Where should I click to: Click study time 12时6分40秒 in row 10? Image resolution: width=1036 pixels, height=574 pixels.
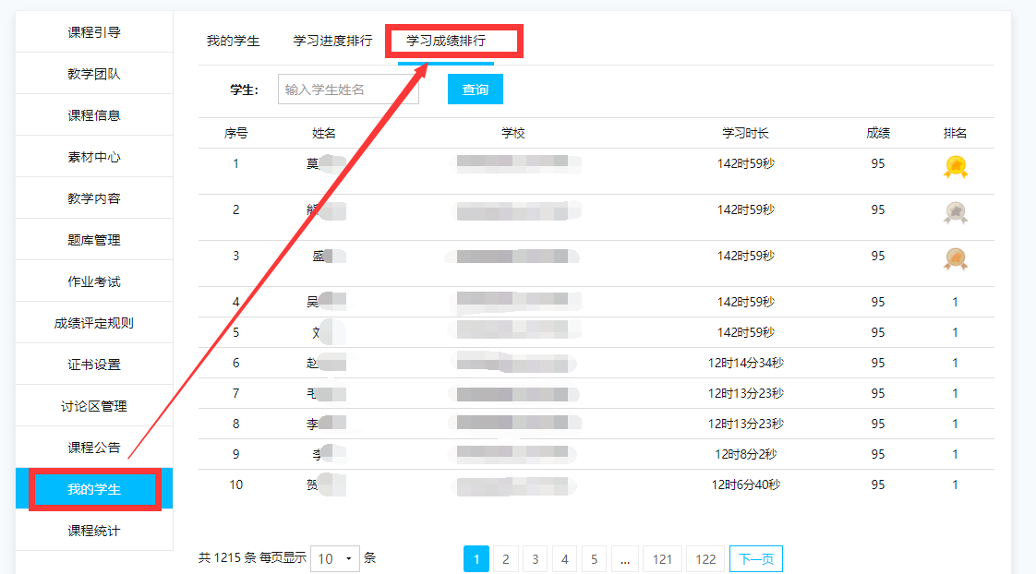745,484
